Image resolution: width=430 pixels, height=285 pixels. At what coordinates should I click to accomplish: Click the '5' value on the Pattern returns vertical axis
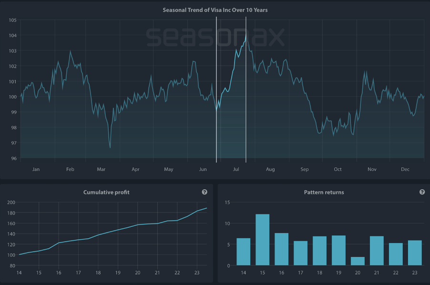coord(229,244)
